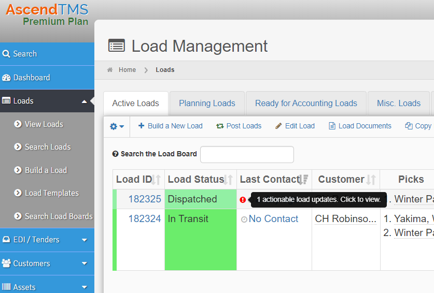Click the Home breadcrumb link
The width and height of the screenshot is (434, 293).
pos(127,70)
